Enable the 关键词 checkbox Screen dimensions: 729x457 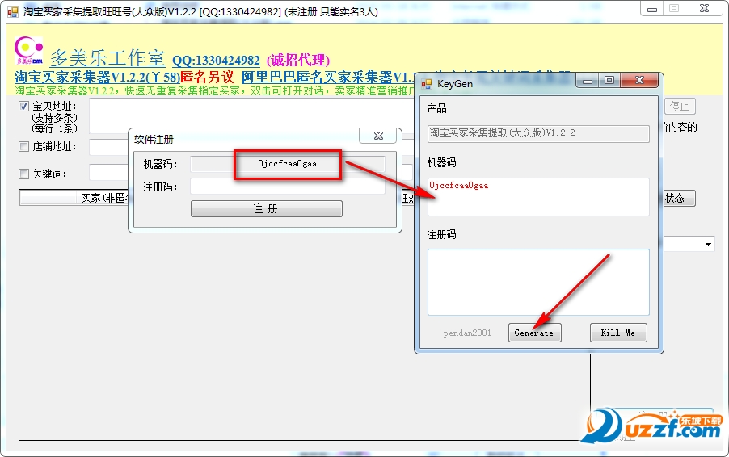[23, 174]
